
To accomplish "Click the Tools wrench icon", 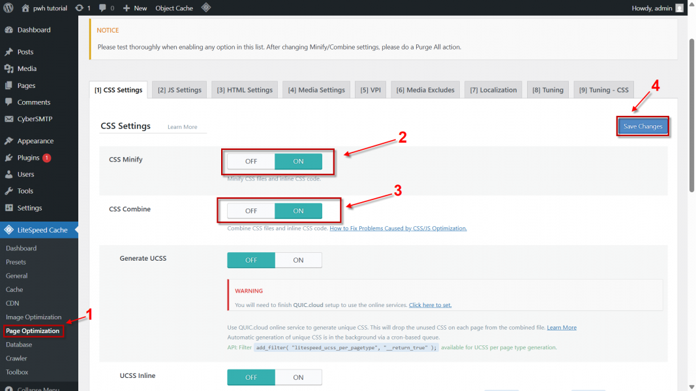I will point(9,191).
